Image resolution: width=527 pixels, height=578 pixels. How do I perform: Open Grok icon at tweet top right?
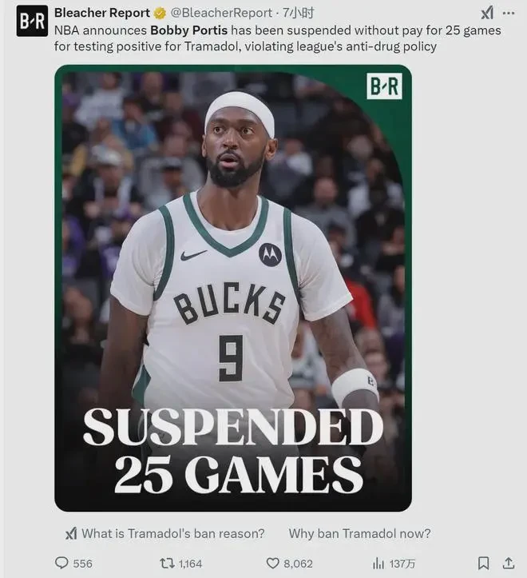pos(487,14)
